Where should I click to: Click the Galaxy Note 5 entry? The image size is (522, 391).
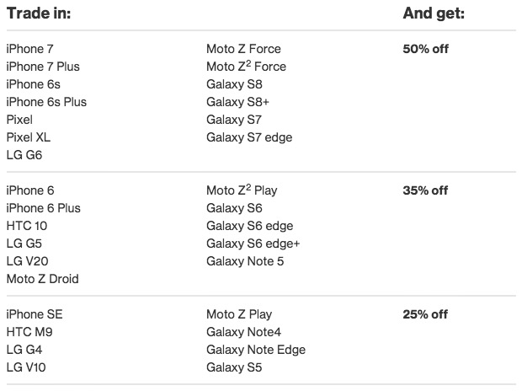[245, 261]
